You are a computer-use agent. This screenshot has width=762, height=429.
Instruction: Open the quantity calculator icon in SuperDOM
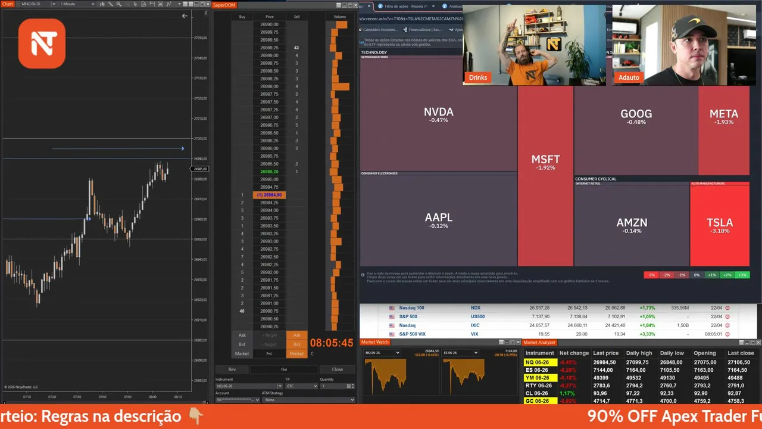pos(349,386)
